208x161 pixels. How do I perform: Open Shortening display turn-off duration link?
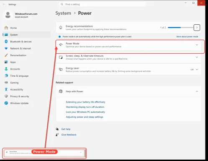85,107
